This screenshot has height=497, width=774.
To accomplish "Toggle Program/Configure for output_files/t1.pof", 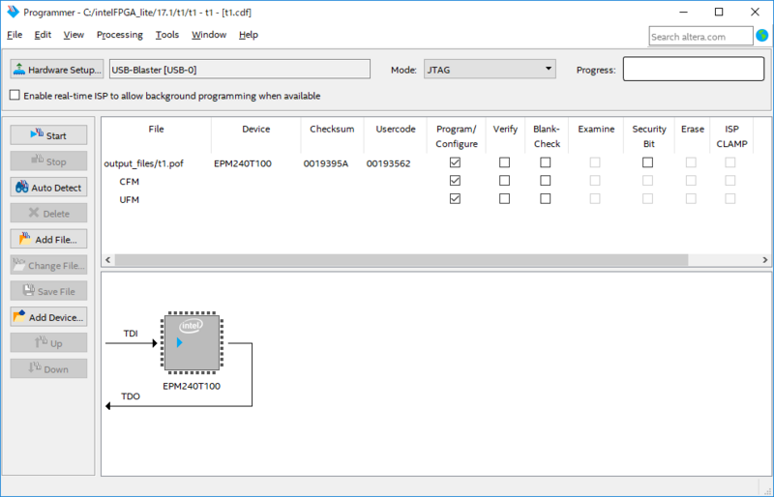I will coord(455,162).
